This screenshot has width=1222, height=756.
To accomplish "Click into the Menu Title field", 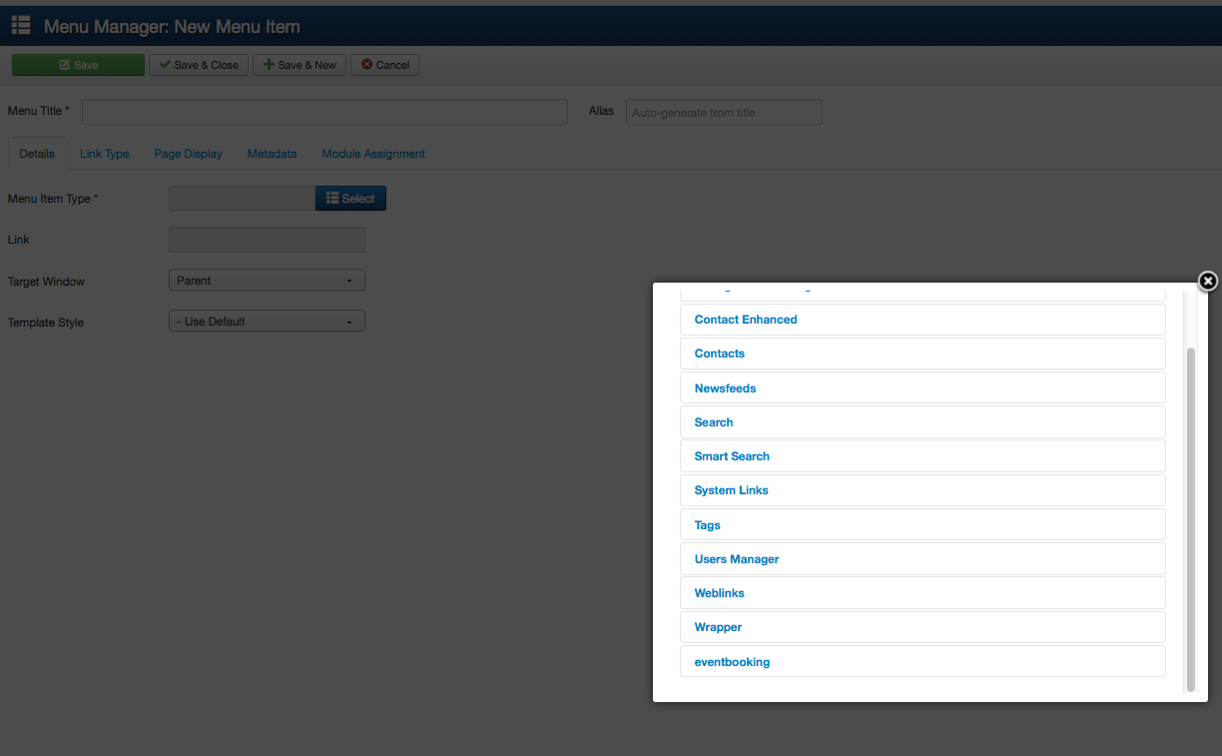I will pyautogui.click(x=324, y=112).
